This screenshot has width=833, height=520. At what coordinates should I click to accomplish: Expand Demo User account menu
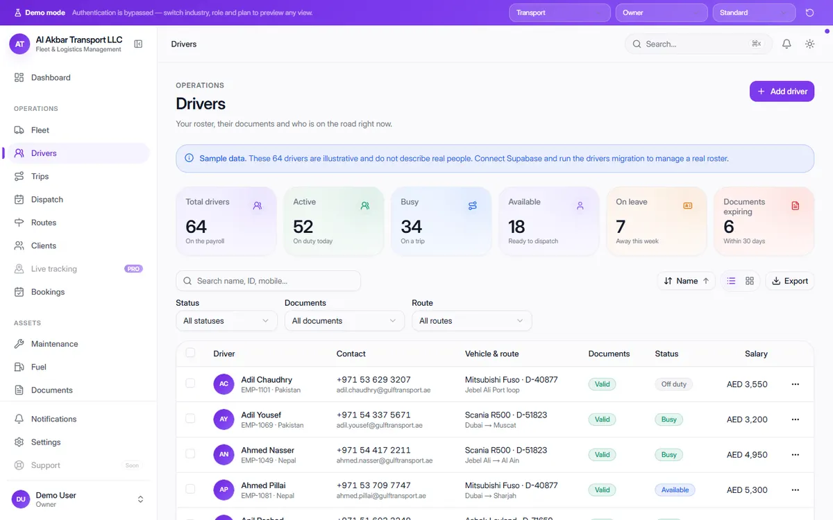(x=140, y=499)
